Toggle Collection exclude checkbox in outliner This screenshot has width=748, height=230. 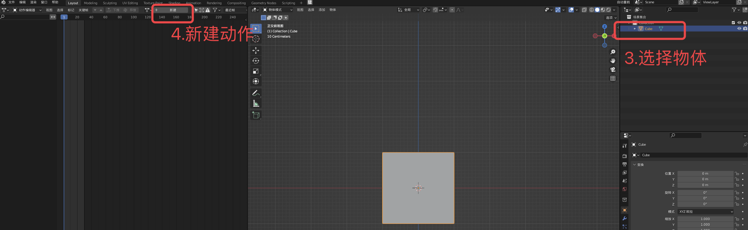point(733,23)
